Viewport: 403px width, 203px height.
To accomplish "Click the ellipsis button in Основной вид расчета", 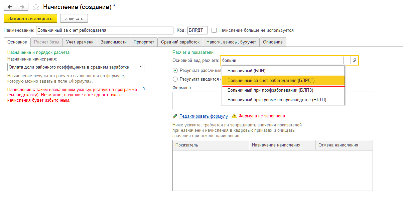I will coord(347,61).
